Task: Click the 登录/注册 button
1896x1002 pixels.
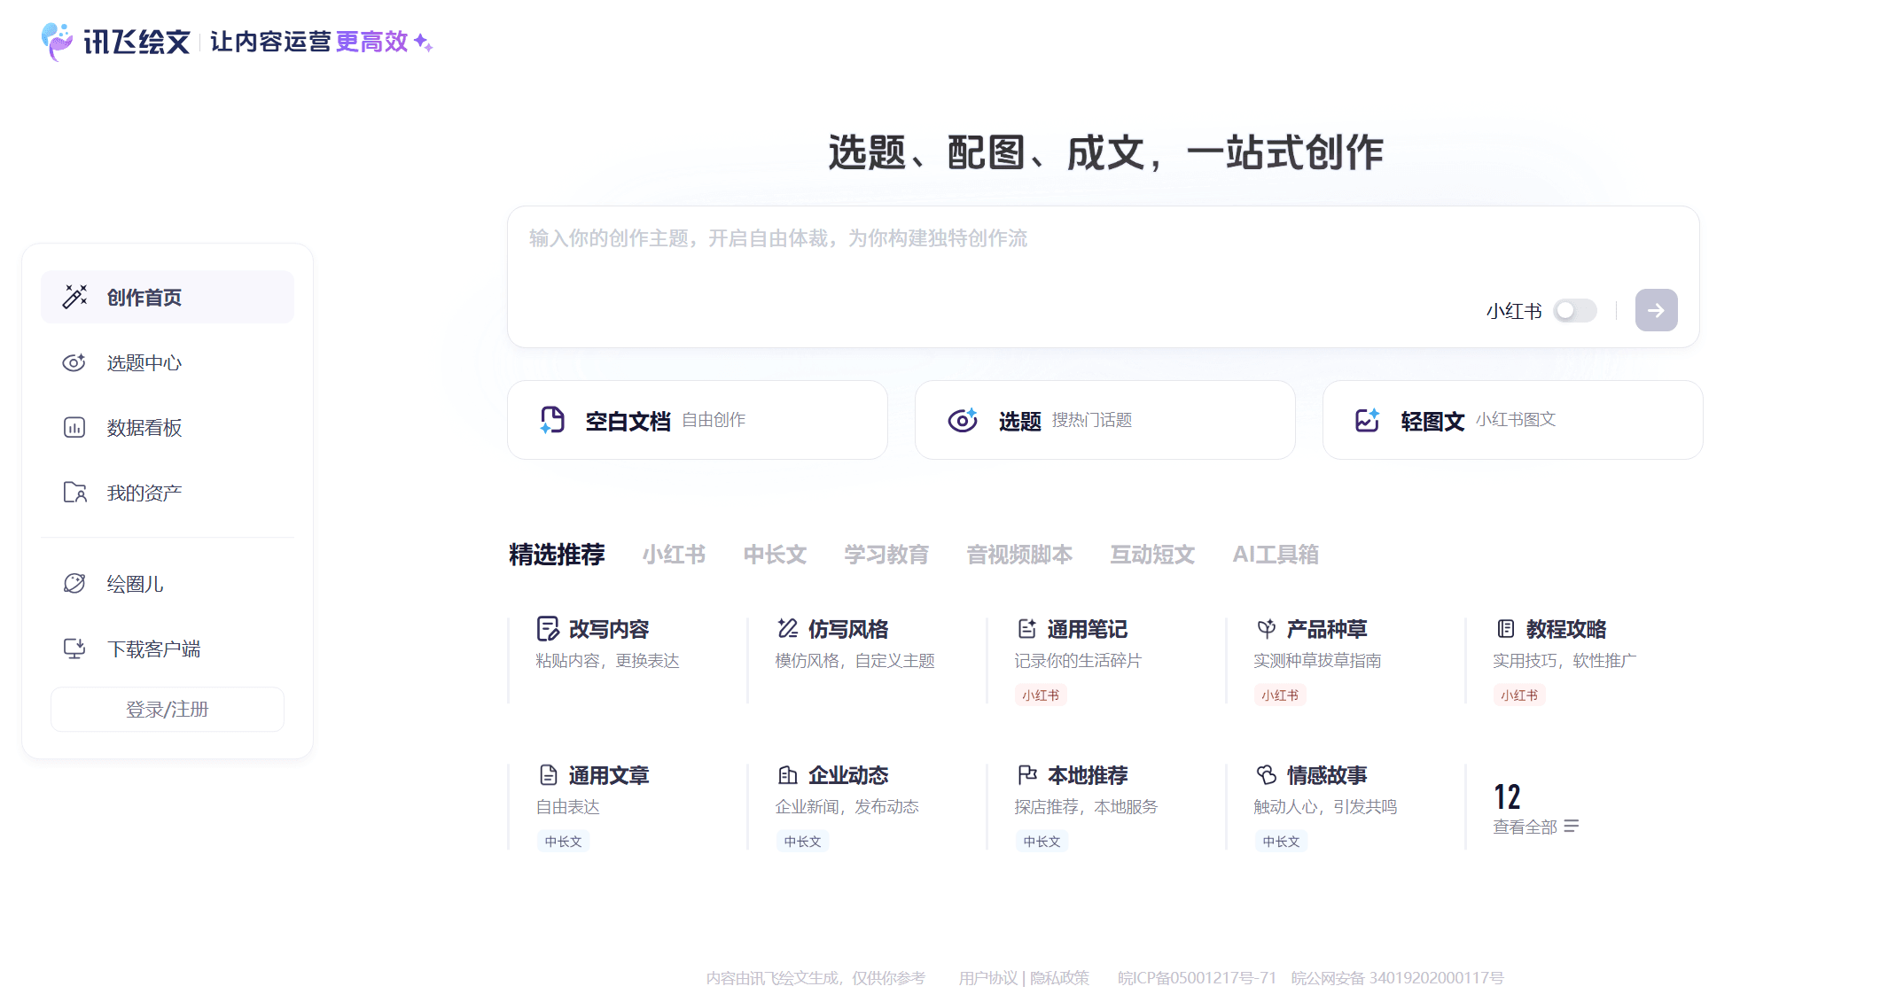Action: [x=167, y=709]
